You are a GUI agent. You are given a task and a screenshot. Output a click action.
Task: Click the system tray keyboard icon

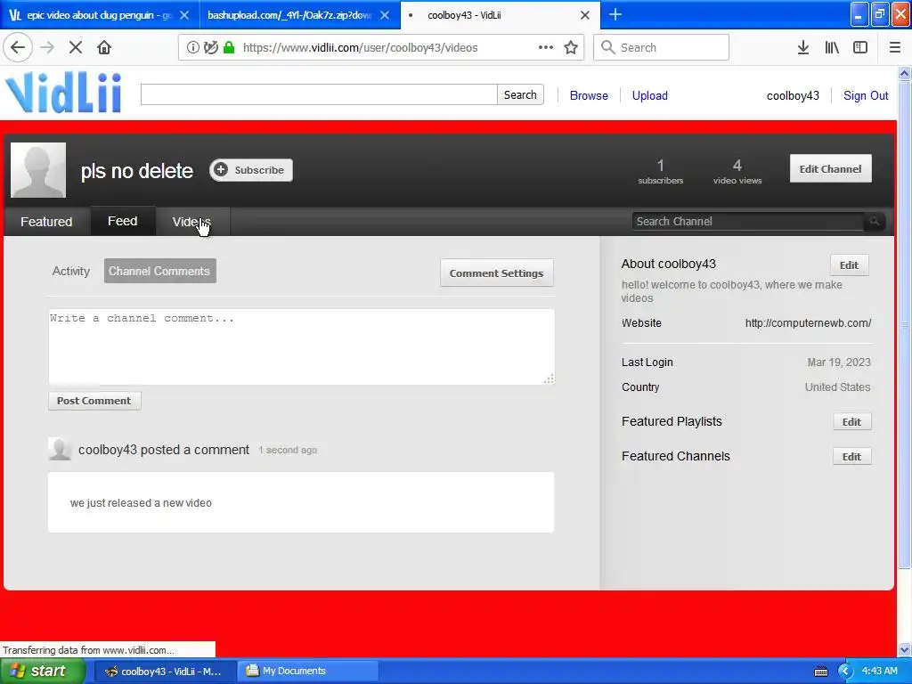point(820,672)
